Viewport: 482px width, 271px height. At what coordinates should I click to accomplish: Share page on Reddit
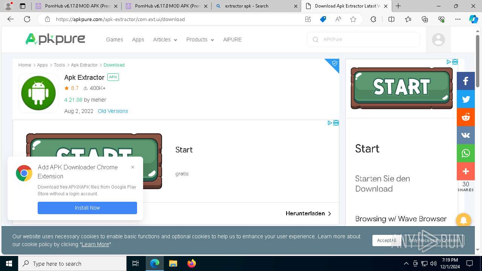coord(466,117)
